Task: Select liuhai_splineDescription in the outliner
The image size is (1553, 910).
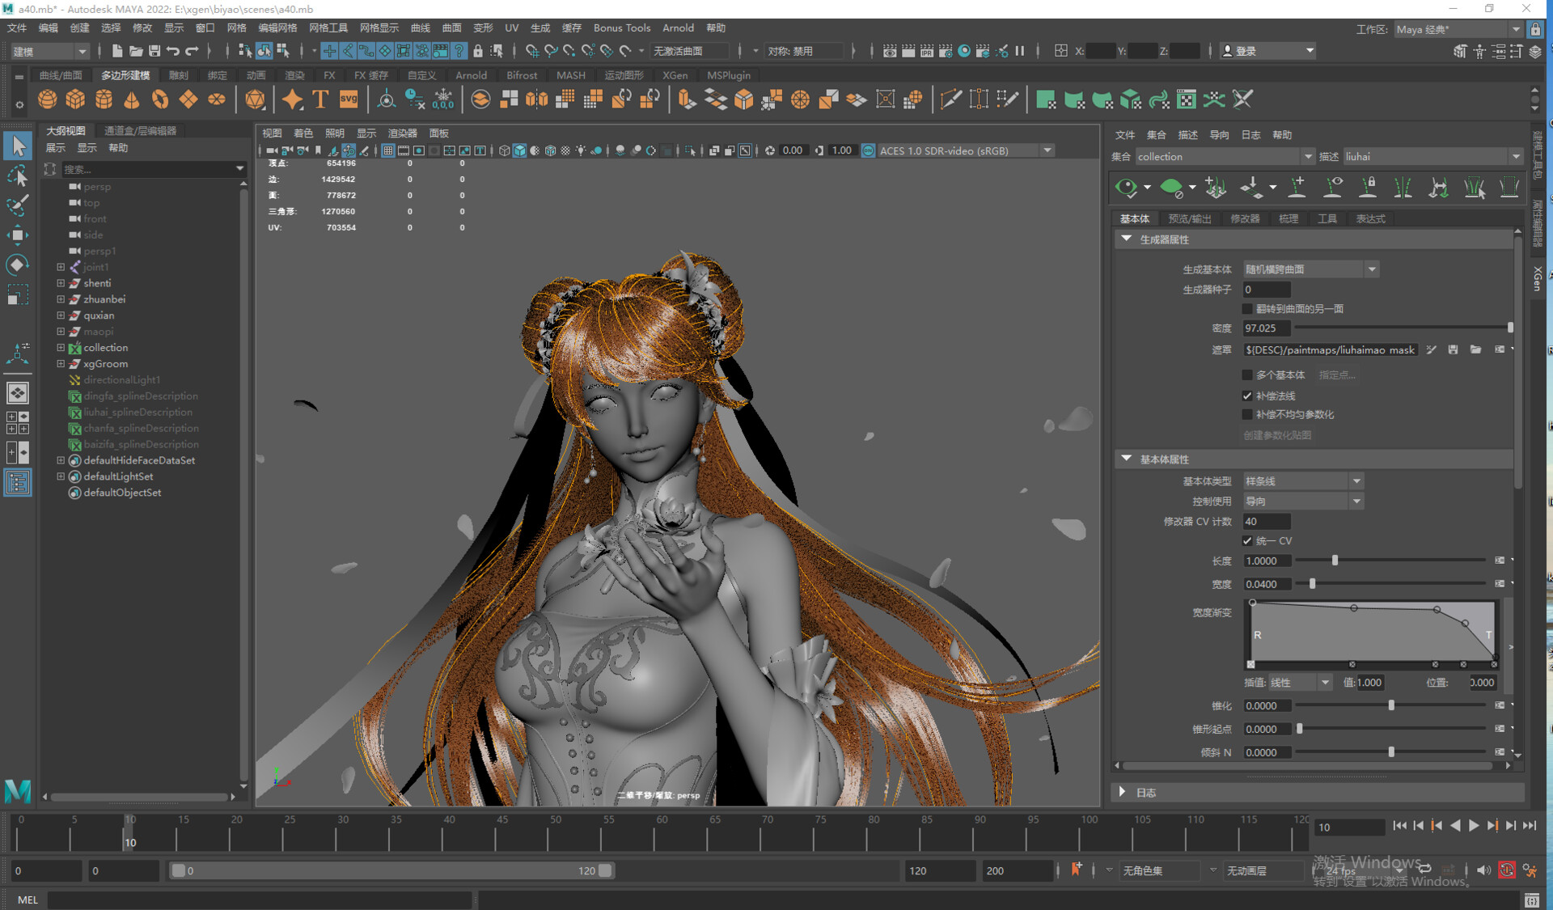Action: [x=138, y=412]
